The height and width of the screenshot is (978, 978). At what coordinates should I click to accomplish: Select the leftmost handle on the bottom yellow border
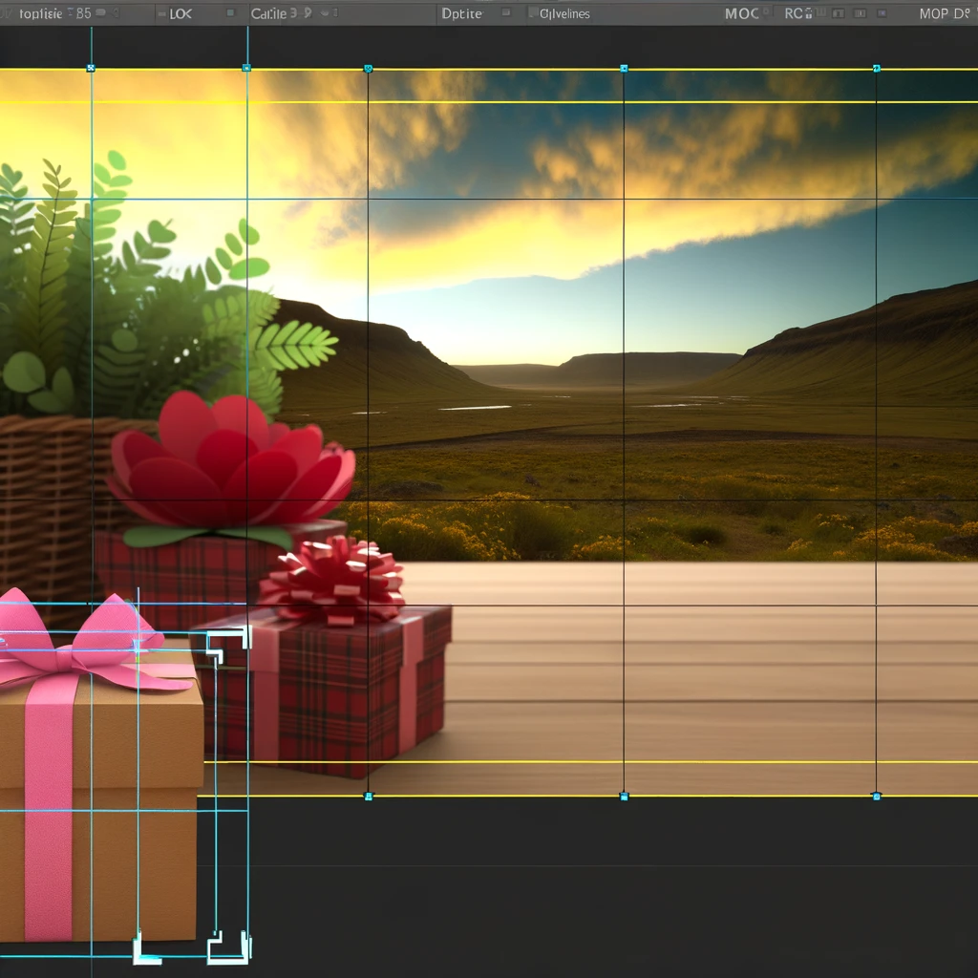(x=368, y=797)
